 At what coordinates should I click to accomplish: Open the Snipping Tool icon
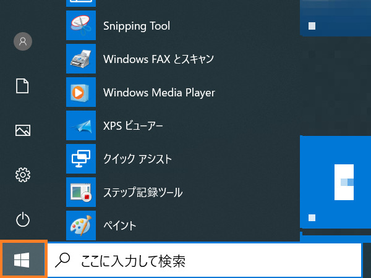tap(81, 25)
